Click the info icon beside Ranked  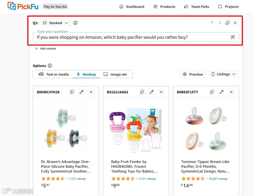(75, 23)
